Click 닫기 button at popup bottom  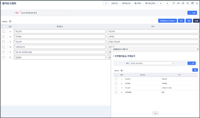click(155, 113)
